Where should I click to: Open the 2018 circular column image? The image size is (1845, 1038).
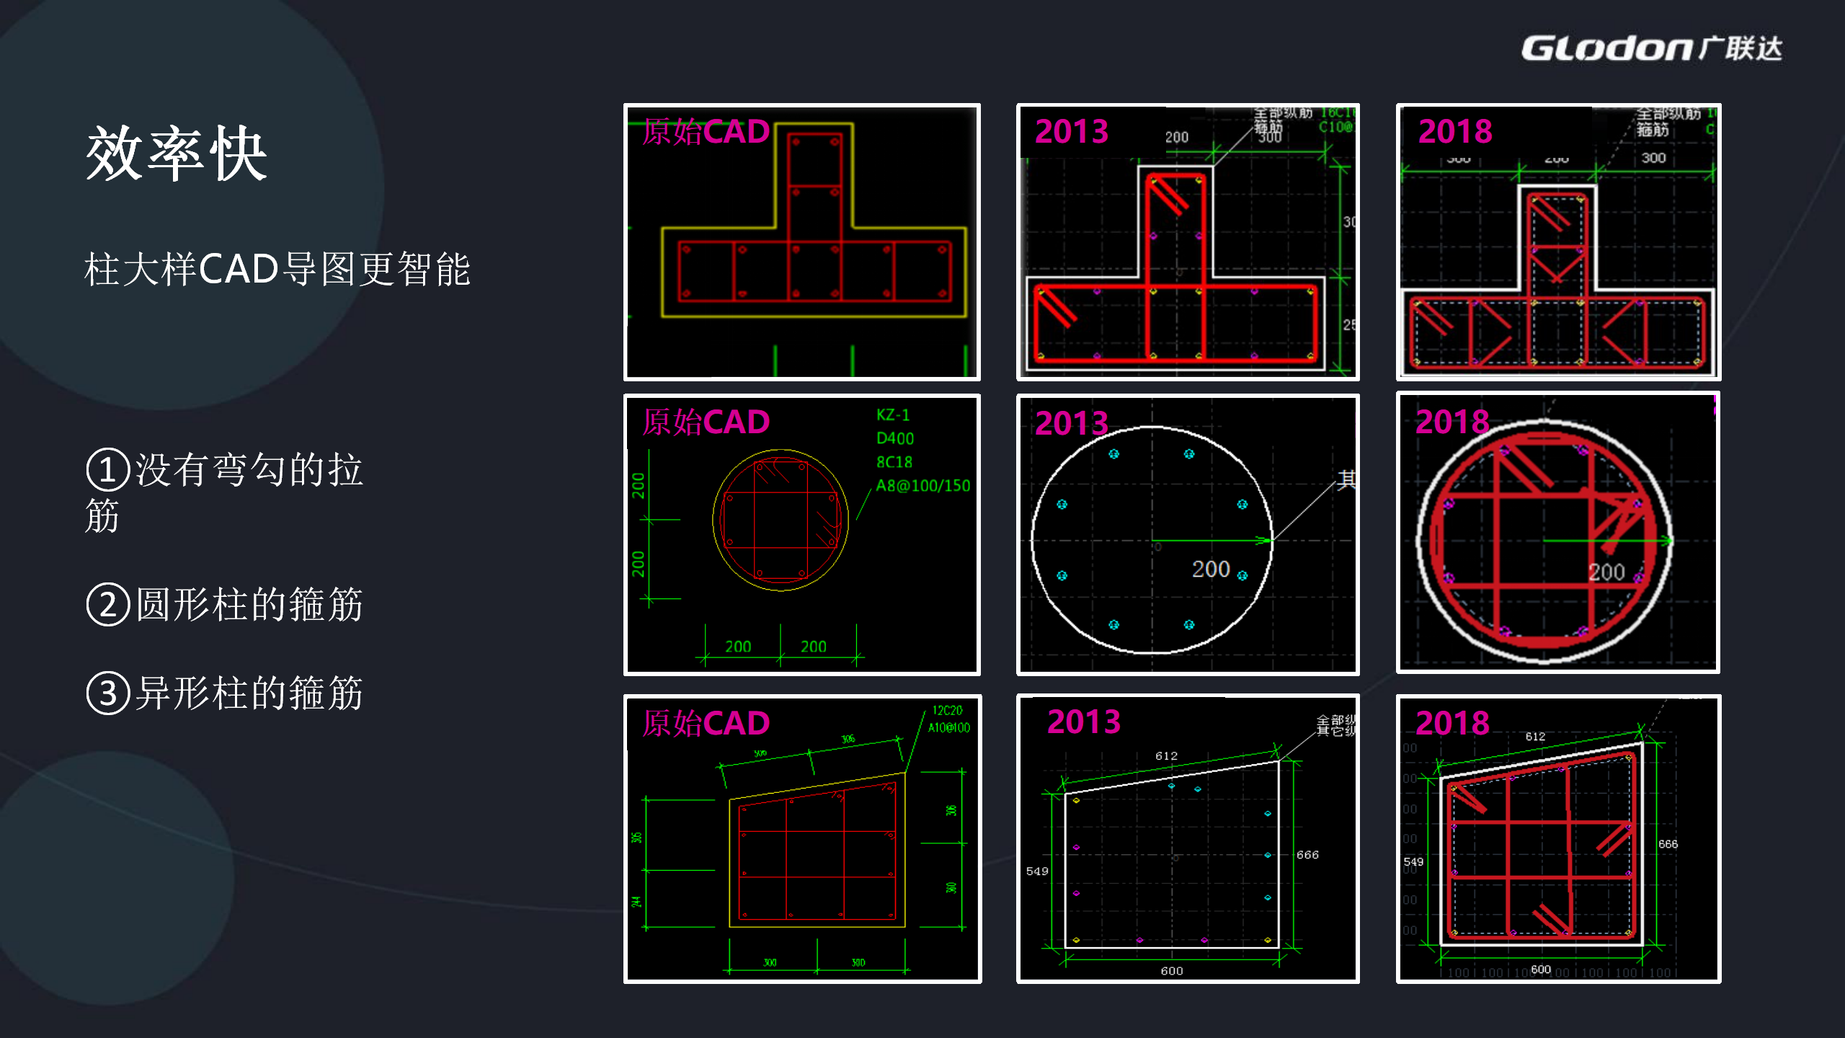pyautogui.click(x=1558, y=533)
